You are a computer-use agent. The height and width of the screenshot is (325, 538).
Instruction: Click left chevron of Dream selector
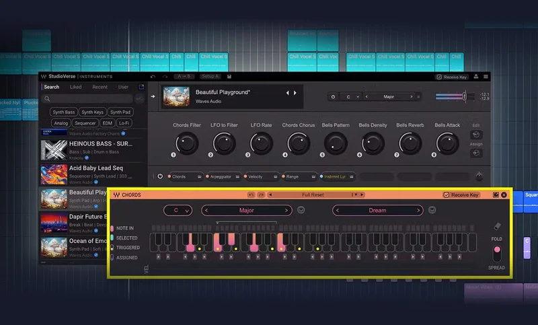[x=338, y=210]
